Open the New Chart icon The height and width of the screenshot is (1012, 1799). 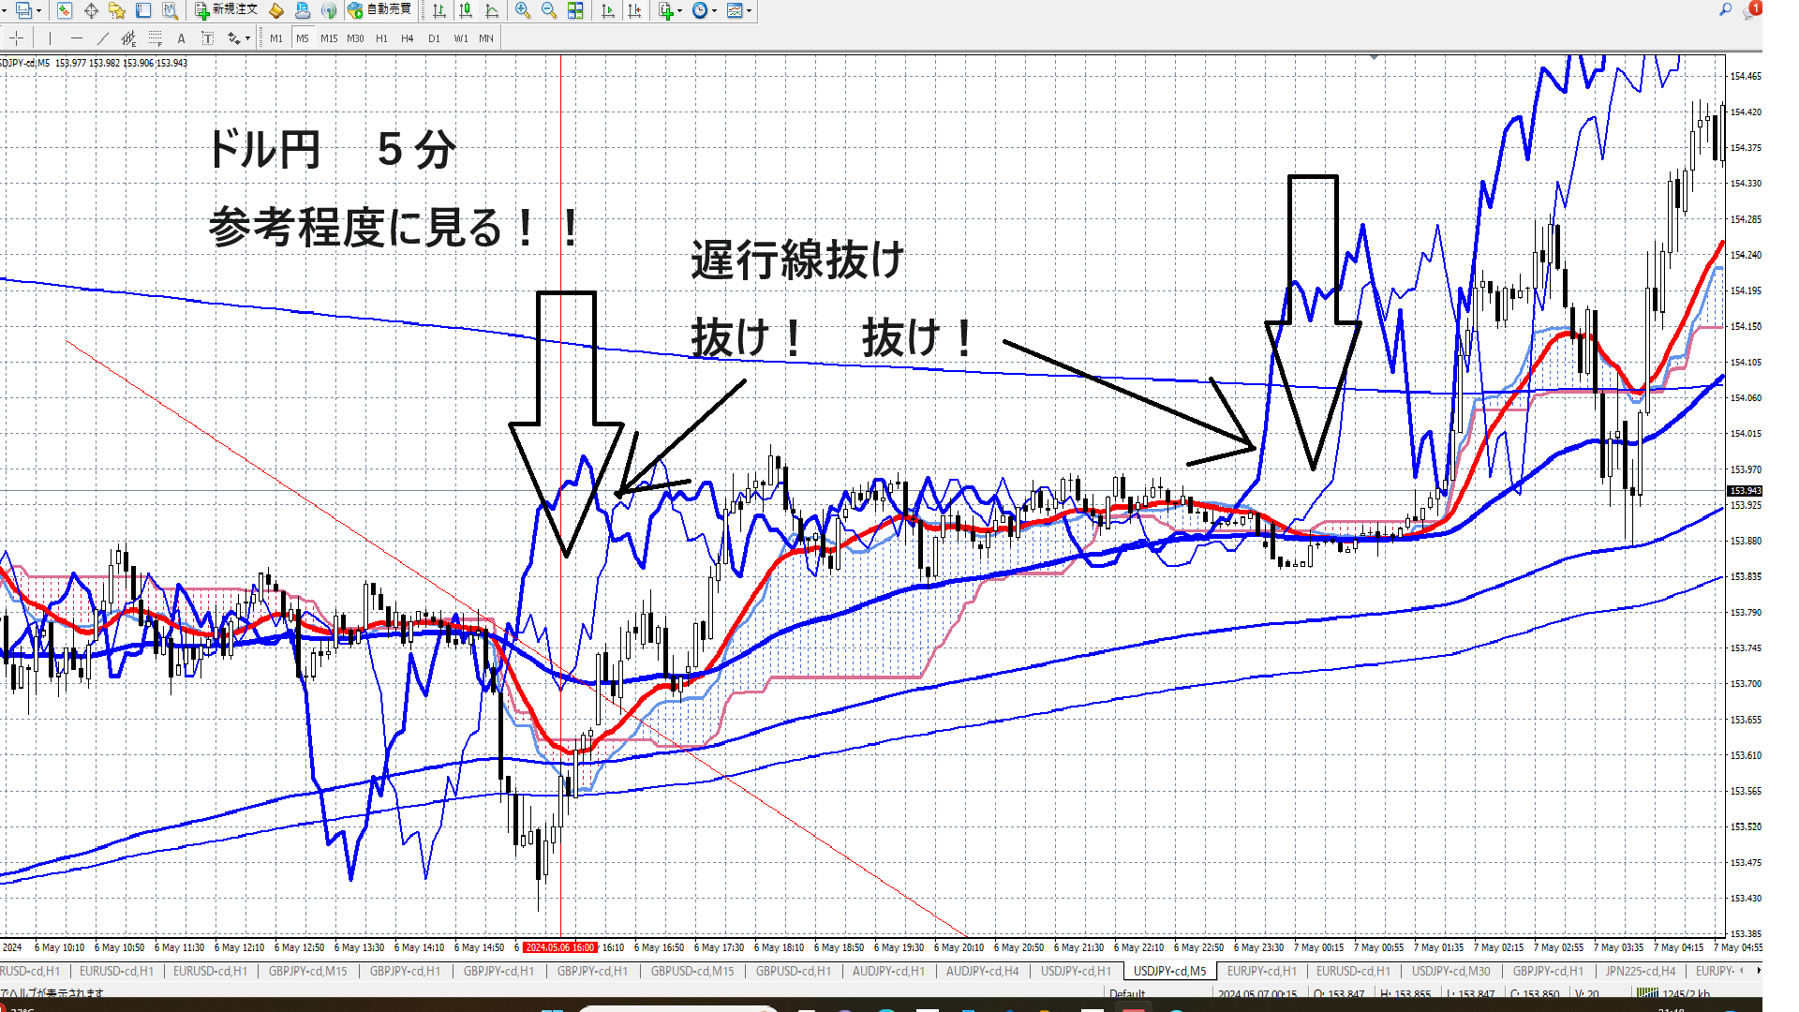coord(22,10)
